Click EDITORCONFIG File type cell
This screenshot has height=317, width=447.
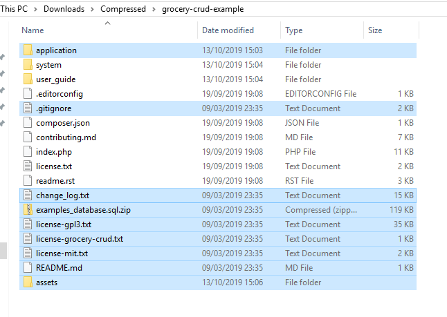point(320,94)
